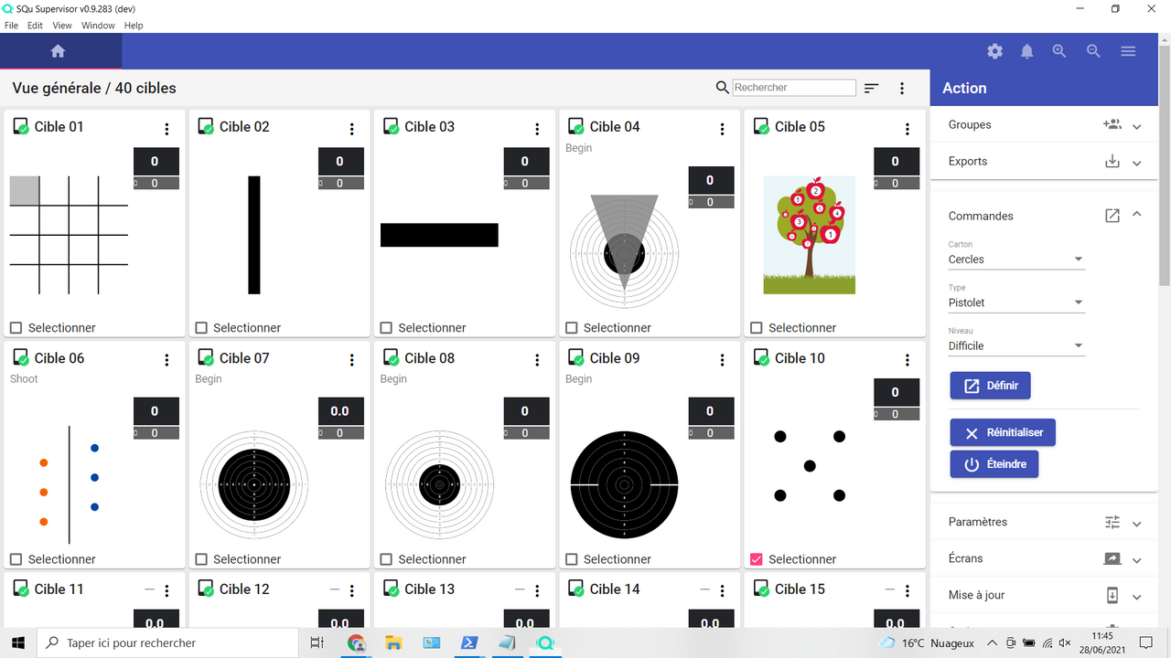Viewport: 1171px width, 658px height.
Task: Click the sliders icon beside Paramètres
Action: point(1112,521)
